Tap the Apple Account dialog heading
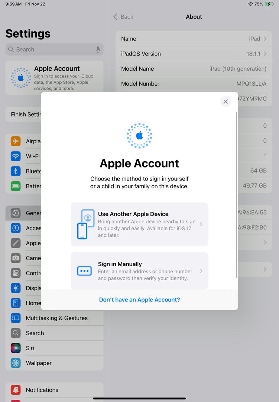279x402 pixels. 139,163
